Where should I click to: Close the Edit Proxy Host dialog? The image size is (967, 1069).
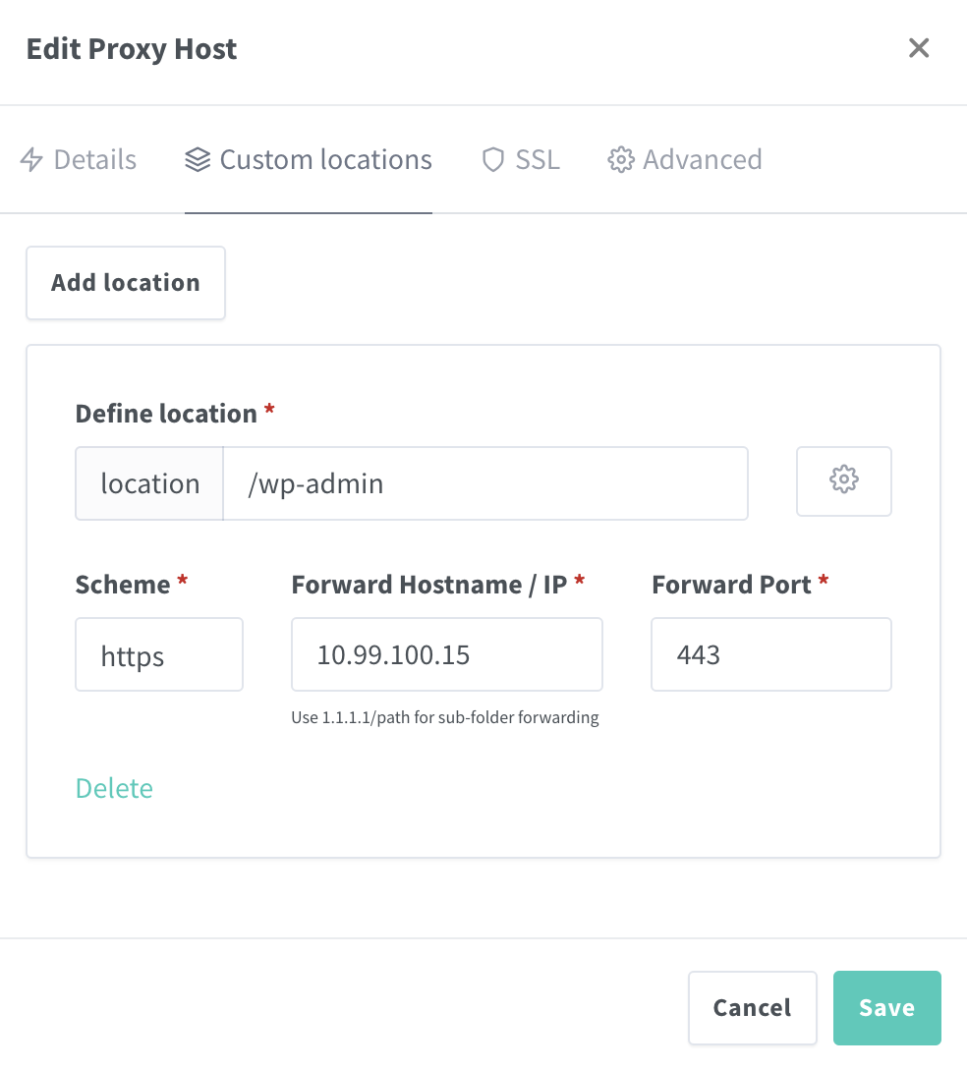click(x=919, y=48)
